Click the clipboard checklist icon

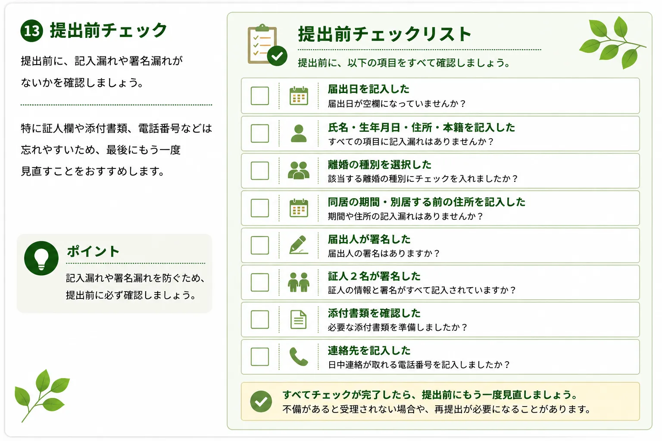267,45
